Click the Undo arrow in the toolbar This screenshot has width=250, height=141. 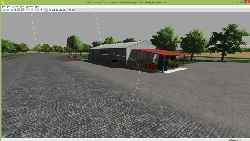tap(32, 10)
